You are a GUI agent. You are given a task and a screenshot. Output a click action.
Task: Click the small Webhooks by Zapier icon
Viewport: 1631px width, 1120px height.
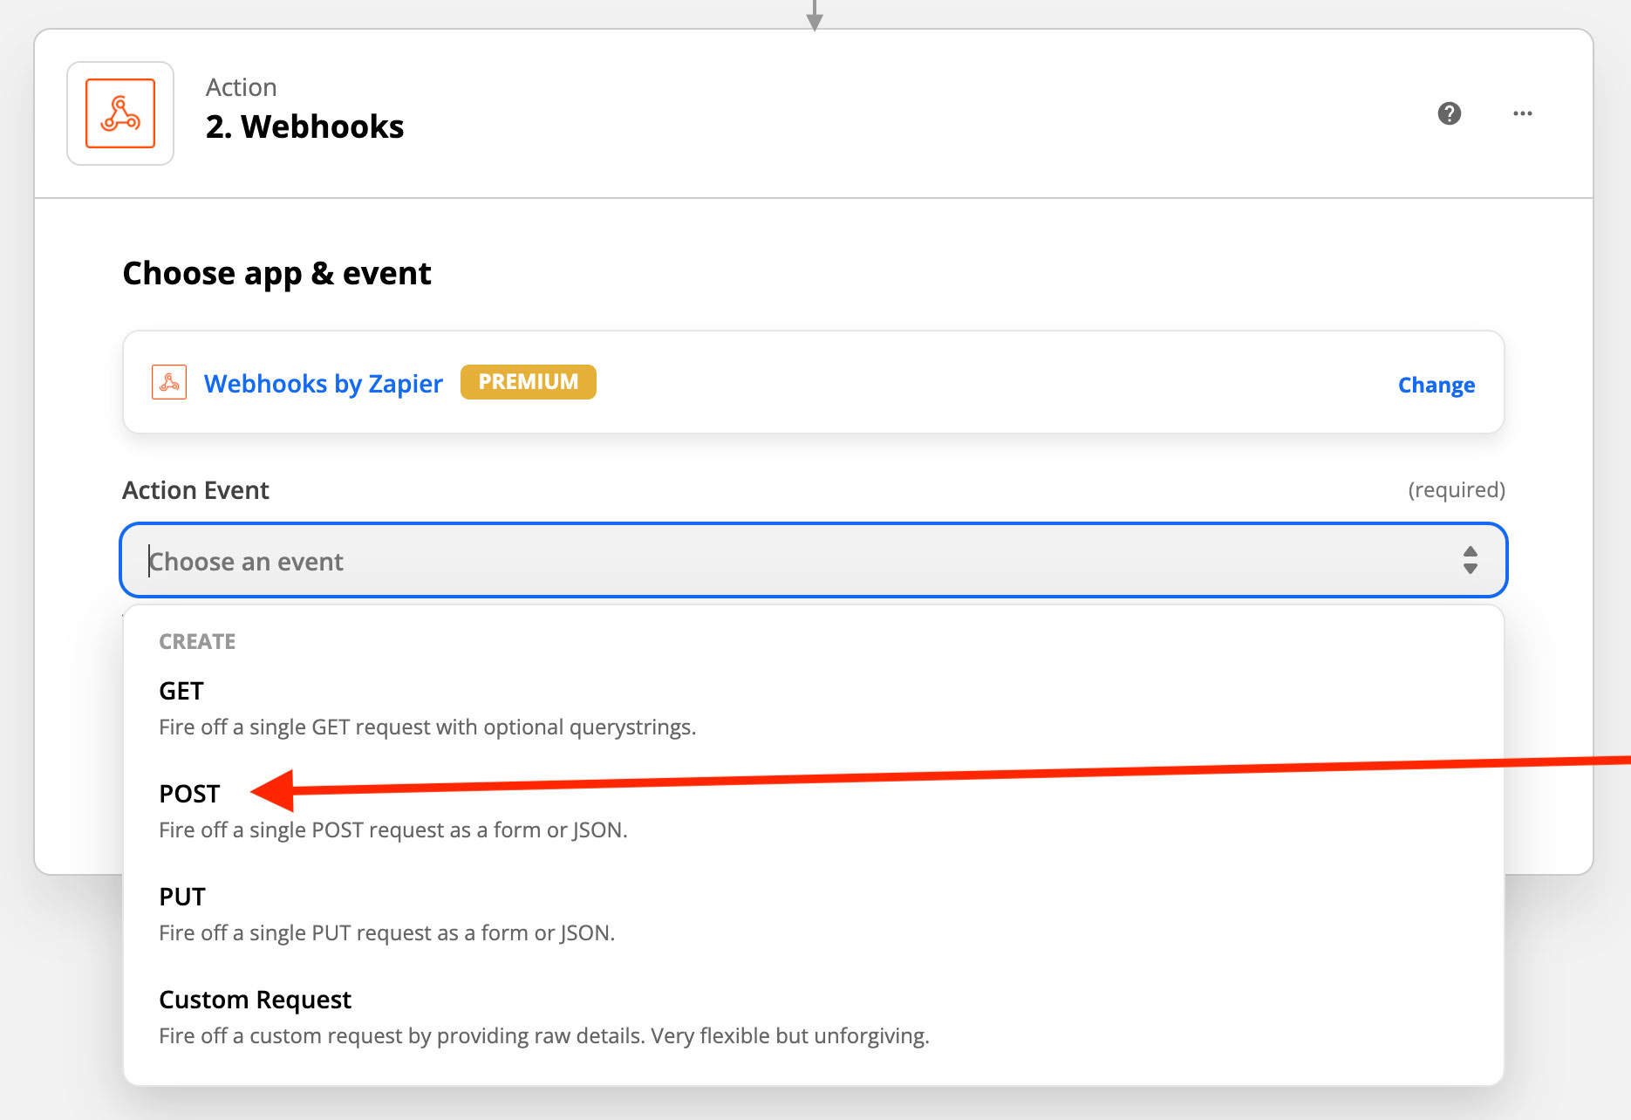169,382
